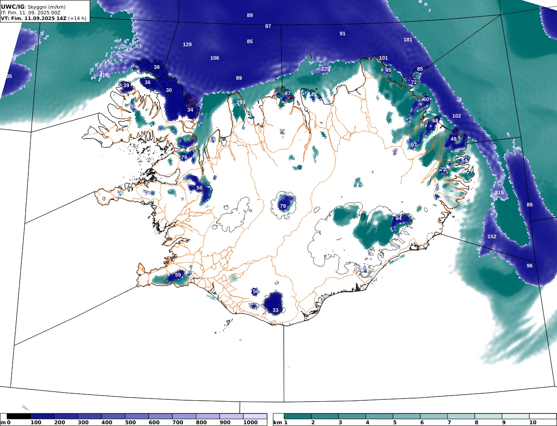Screen dimensions: 557x426
Task: Click the 500–600 m purple legend swatch
Action: [x=137, y=416]
